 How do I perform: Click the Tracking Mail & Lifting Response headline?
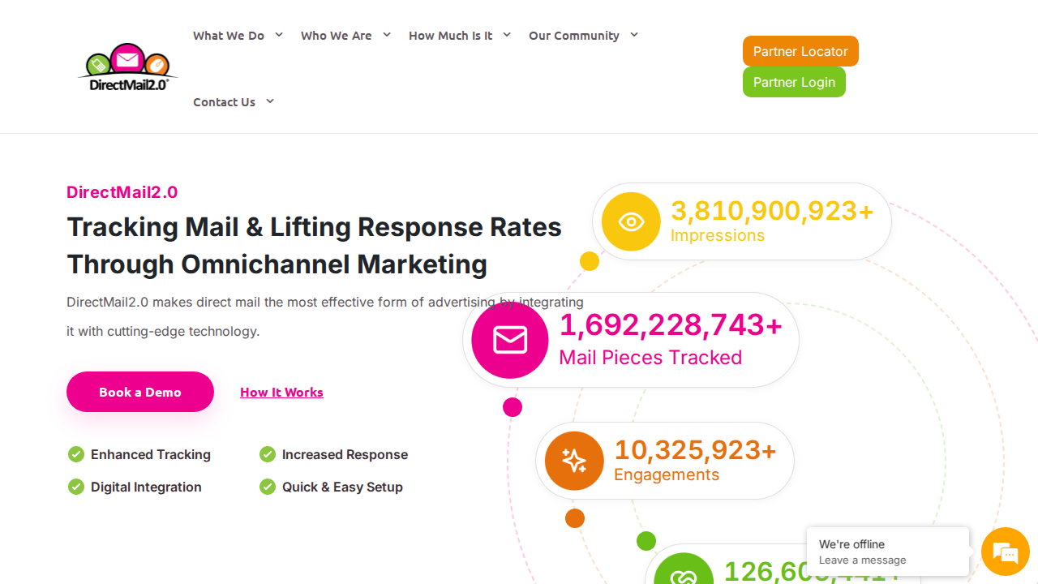(x=314, y=245)
